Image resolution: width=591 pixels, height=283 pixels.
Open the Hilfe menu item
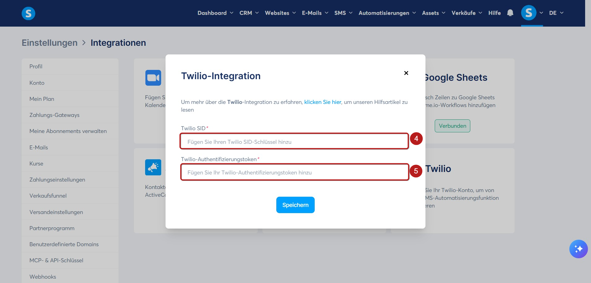click(494, 13)
